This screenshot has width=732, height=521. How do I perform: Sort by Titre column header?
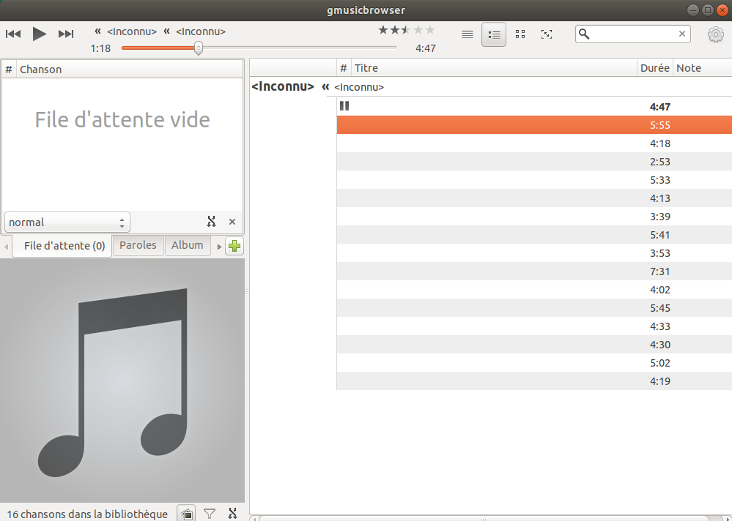(494, 68)
